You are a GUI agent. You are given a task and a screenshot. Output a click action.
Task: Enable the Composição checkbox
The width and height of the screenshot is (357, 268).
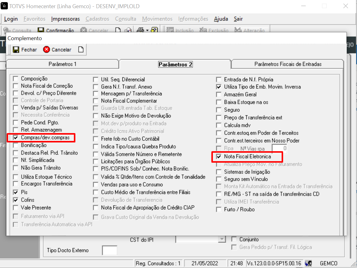click(15, 79)
